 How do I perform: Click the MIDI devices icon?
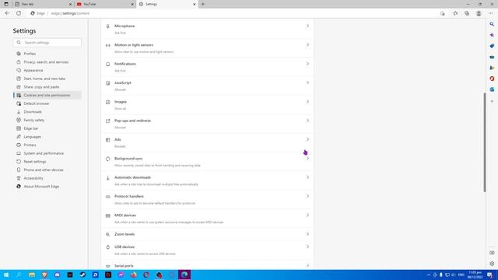point(107,215)
